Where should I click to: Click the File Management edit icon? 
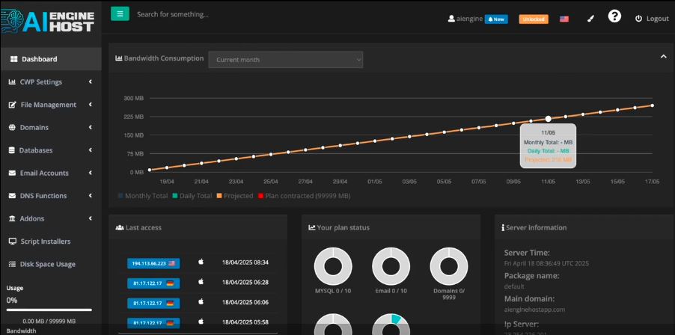pyautogui.click(x=13, y=105)
